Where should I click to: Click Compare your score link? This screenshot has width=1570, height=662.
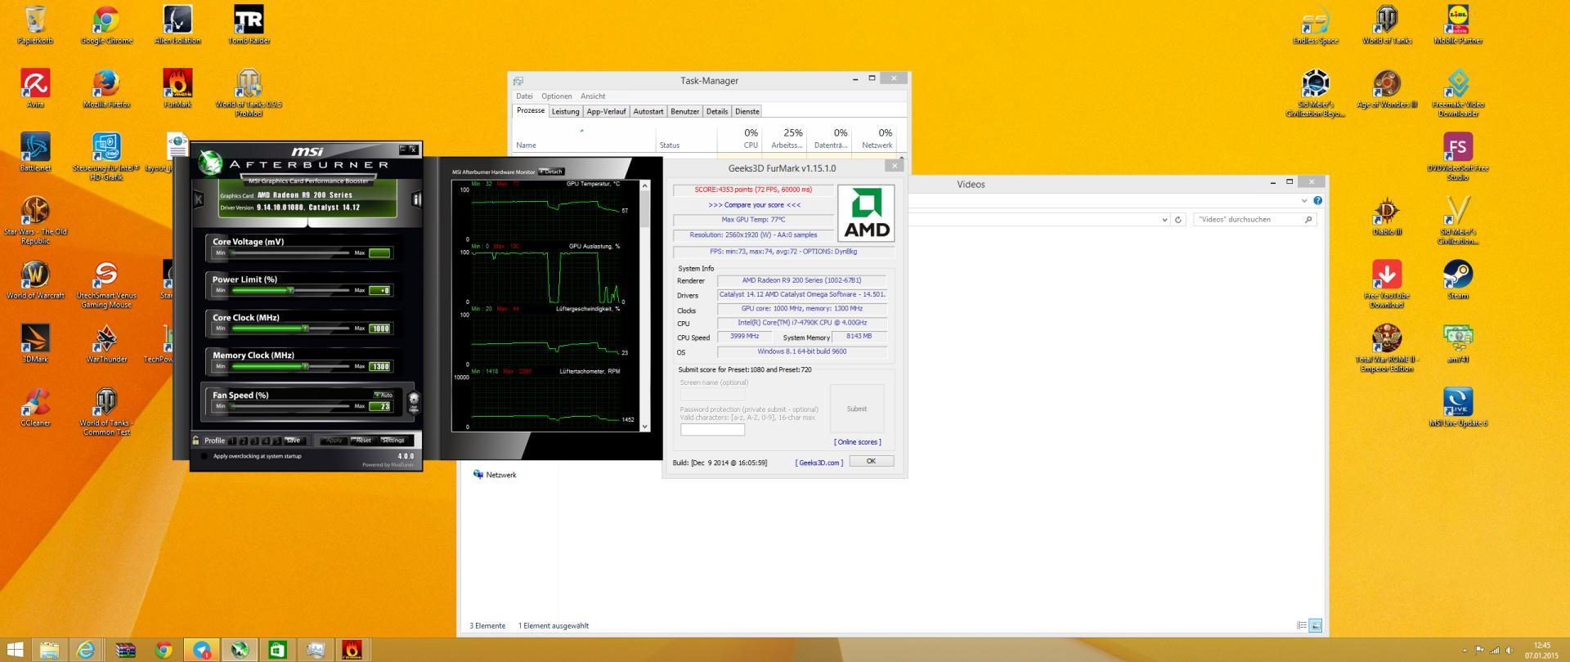coord(754,205)
